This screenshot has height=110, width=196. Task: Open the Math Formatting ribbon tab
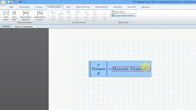click(83, 7)
